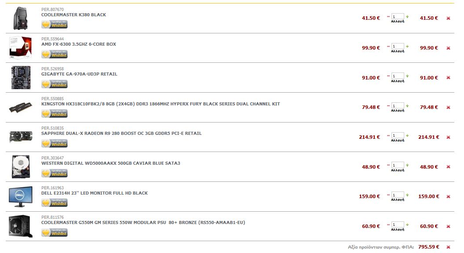Image resolution: width=464 pixels, height=253 pixels.
Task: Decrease GIGABYTE GA-970A-UD3P quantity
Action: [388, 76]
